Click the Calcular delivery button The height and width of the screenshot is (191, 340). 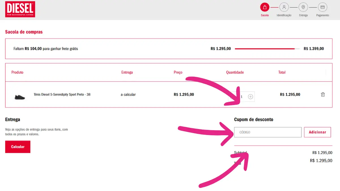[18, 147]
